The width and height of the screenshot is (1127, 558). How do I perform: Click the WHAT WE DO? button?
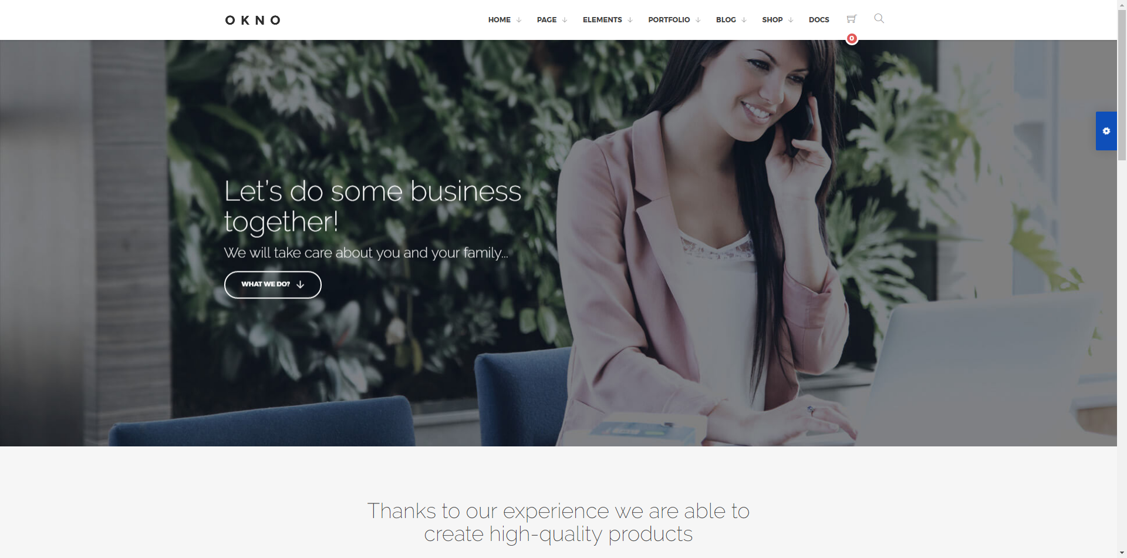point(273,285)
